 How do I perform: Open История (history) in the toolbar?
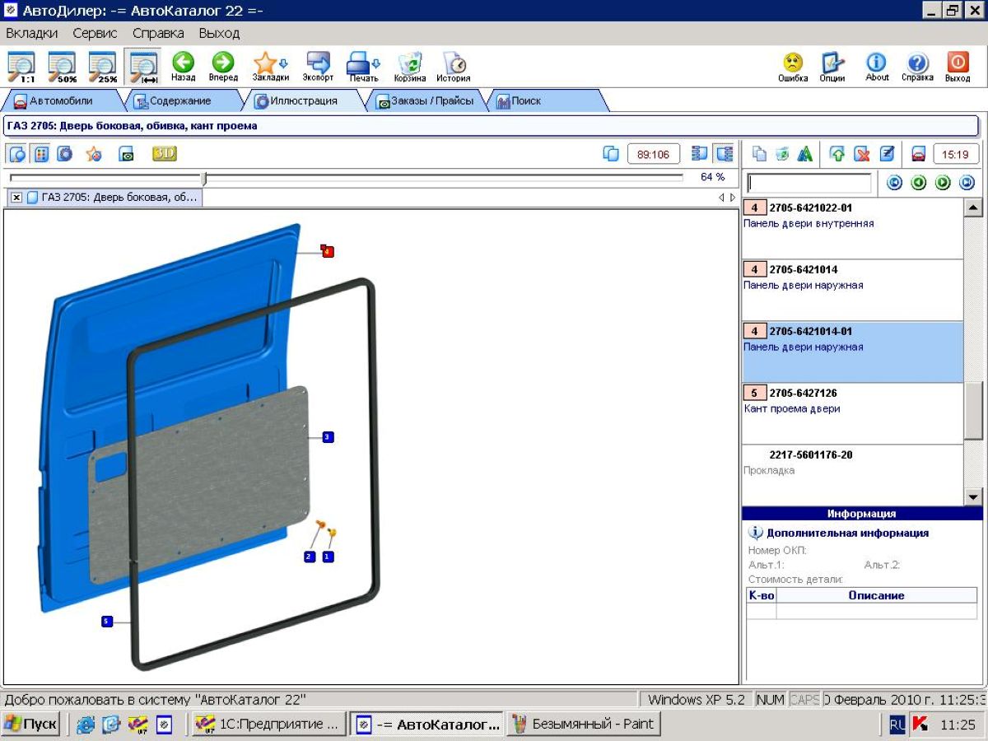coord(453,66)
